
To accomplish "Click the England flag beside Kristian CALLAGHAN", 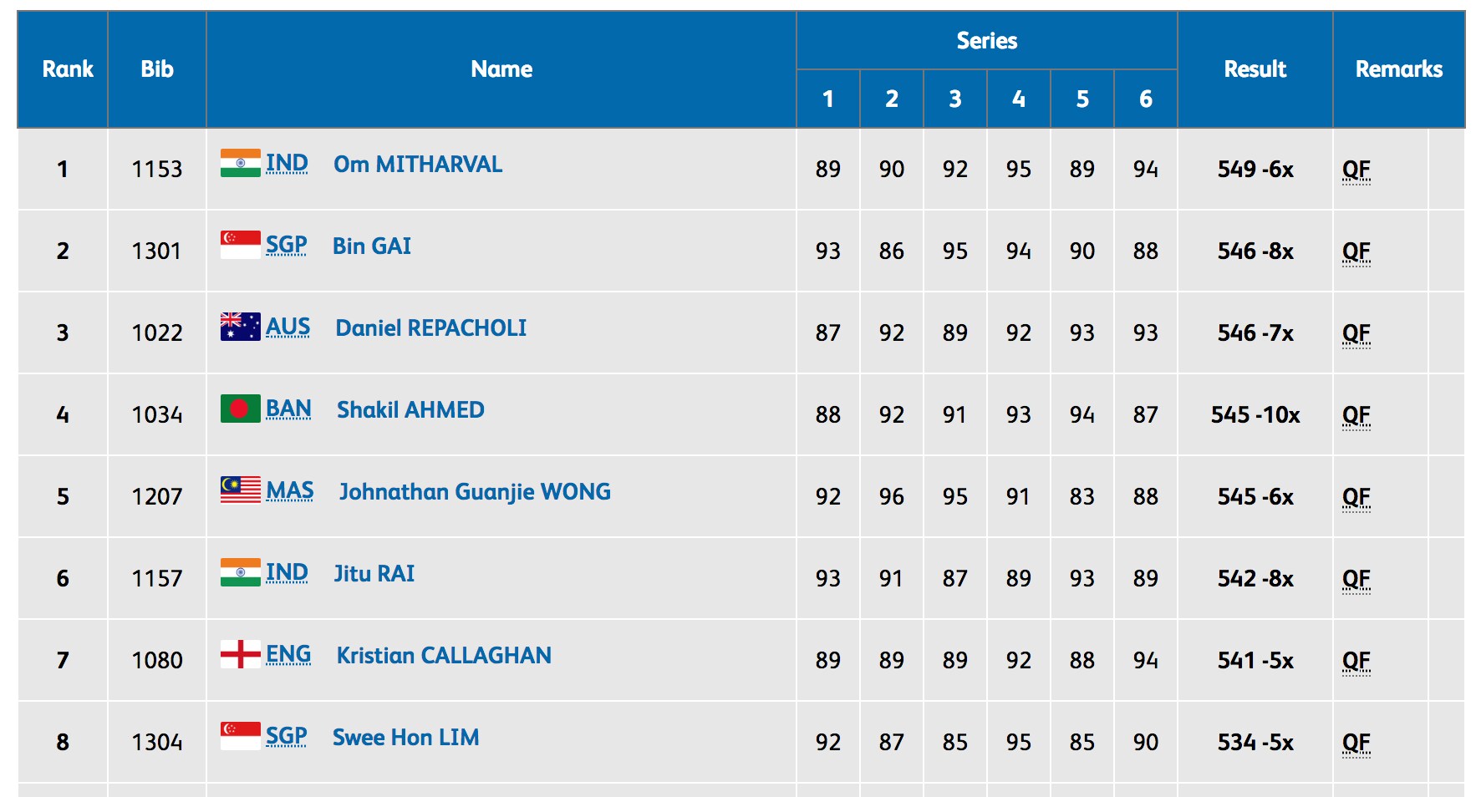I will (x=240, y=654).
